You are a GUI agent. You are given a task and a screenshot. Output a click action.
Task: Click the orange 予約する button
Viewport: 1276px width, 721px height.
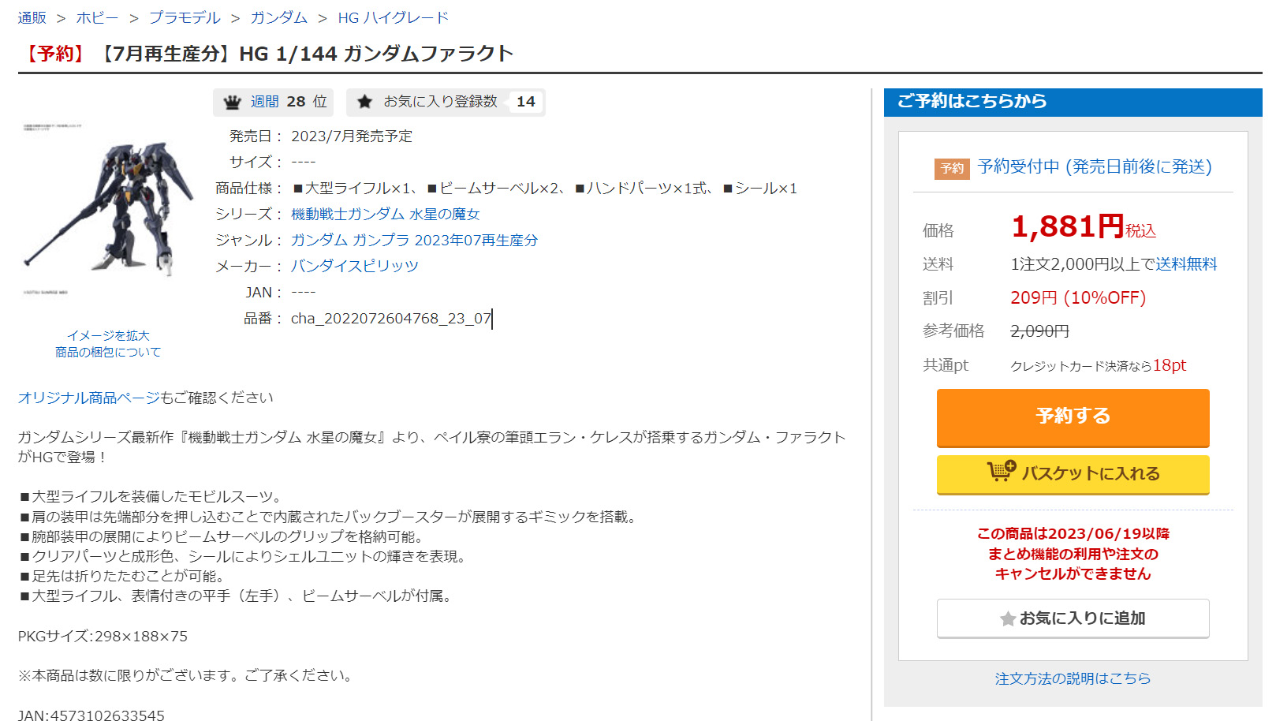coord(1073,417)
